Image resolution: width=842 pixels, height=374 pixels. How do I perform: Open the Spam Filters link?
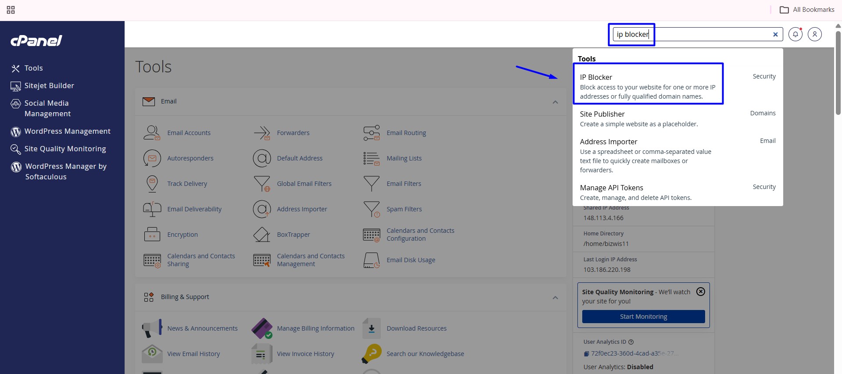404,209
